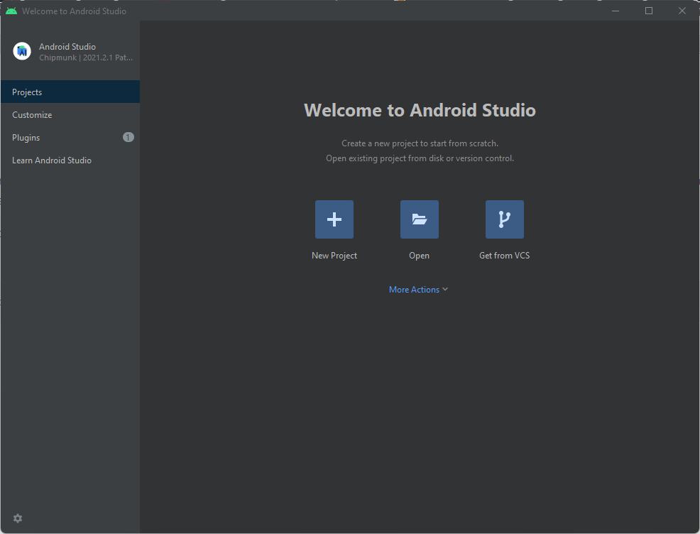Click the Get from VCS branch icon
700x534 pixels.
505,219
